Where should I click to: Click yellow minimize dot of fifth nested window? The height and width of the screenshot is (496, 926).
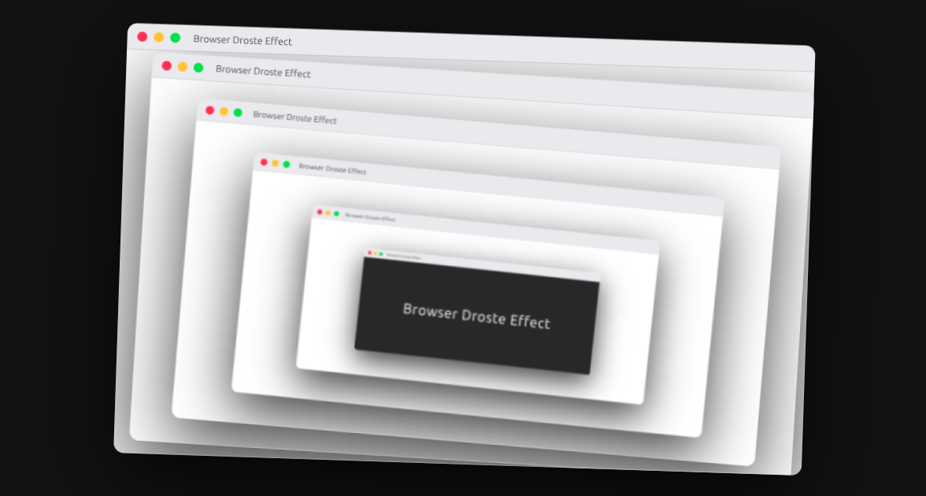(x=328, y=213)
